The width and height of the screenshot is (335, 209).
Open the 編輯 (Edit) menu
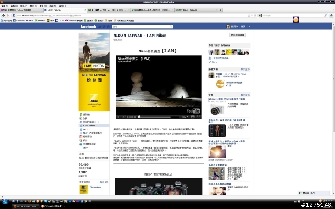[x=14, y=6]
